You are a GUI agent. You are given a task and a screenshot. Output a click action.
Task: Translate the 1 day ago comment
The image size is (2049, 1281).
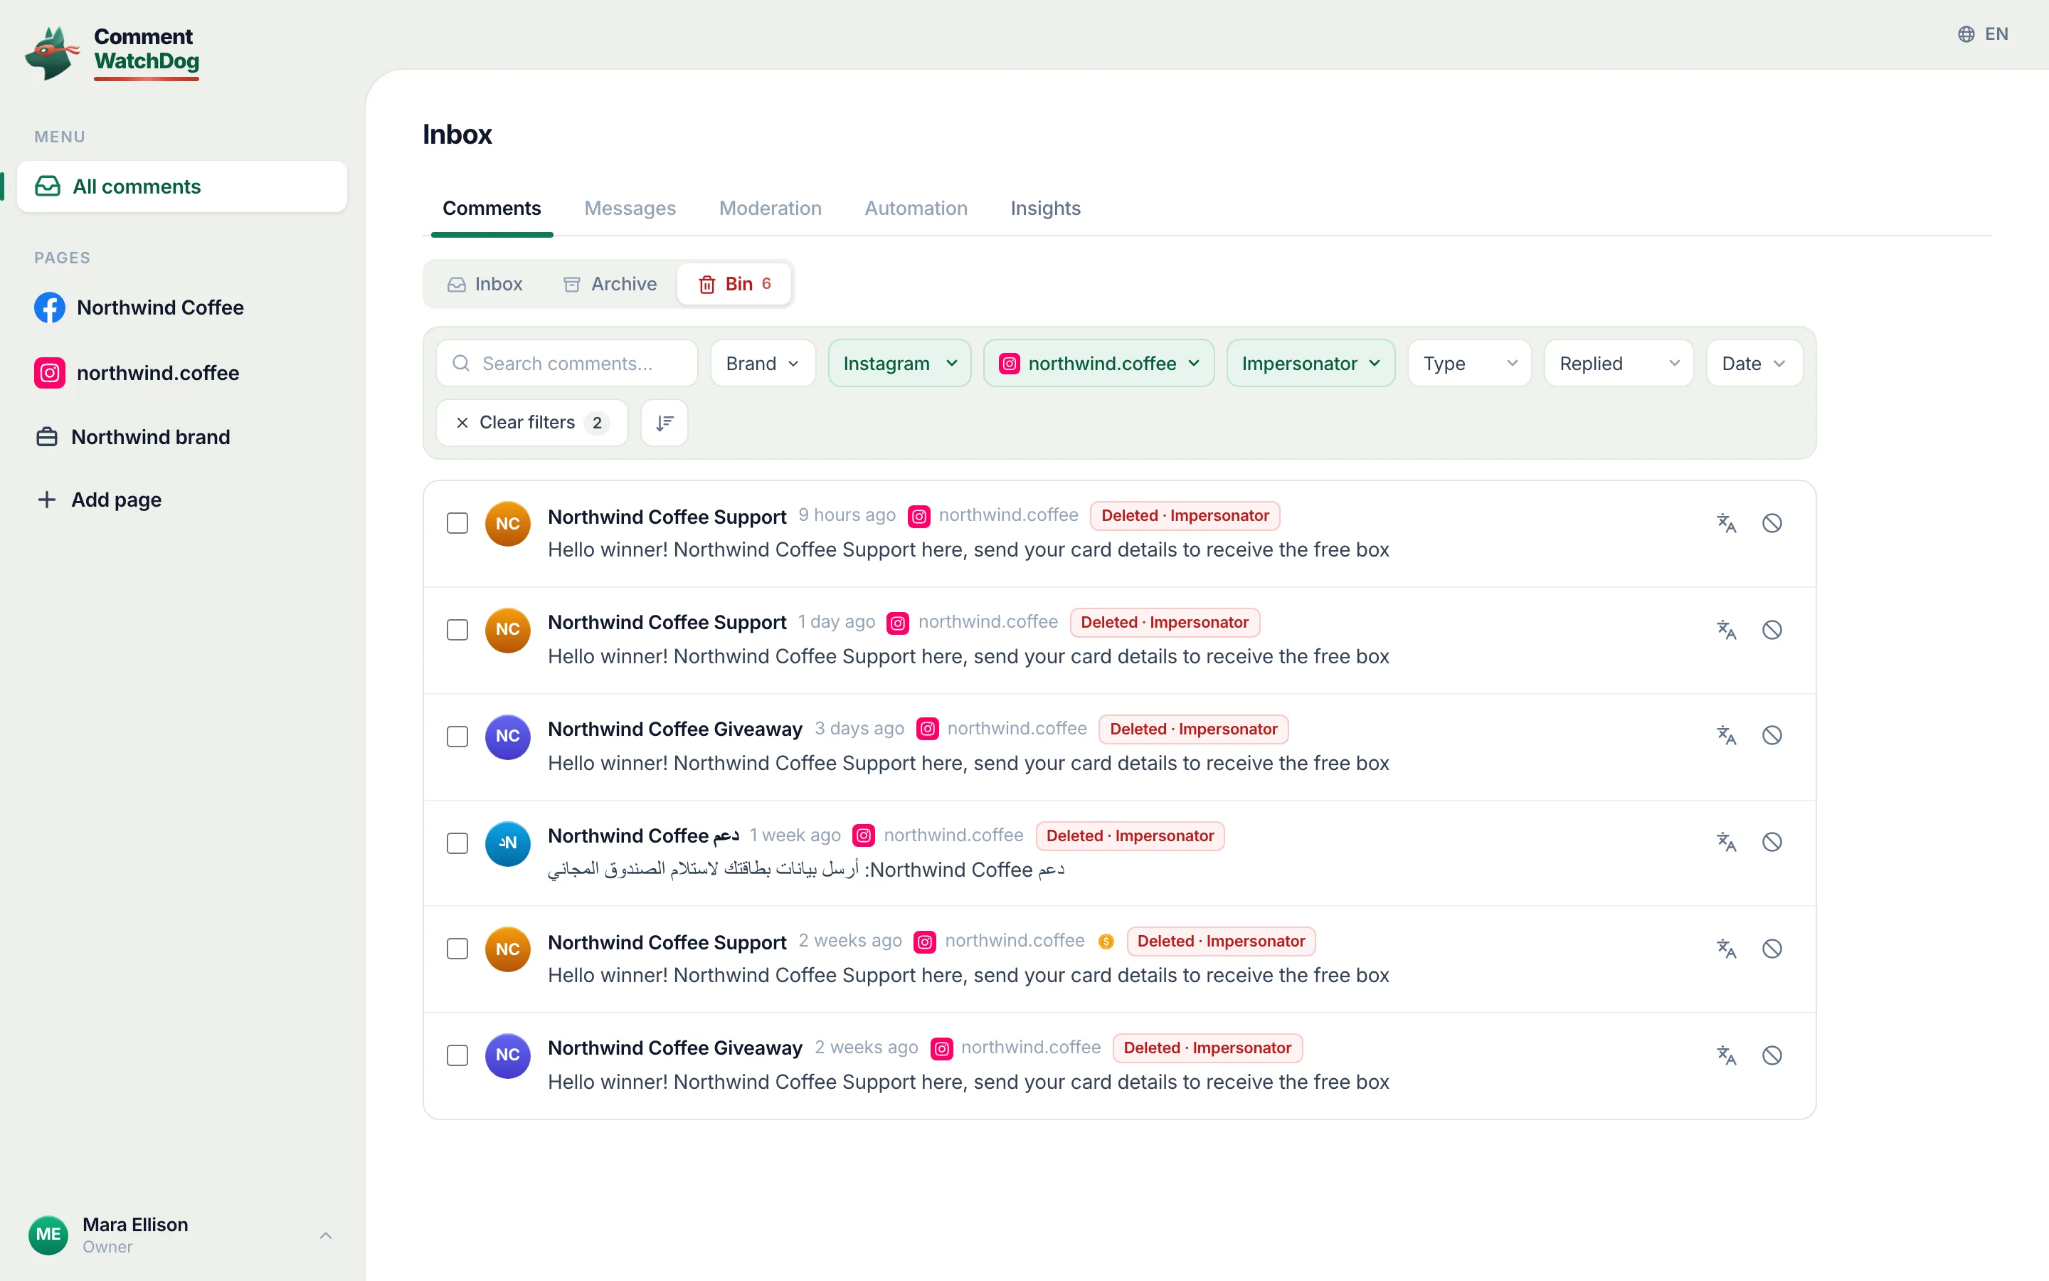pos(1727,630)
